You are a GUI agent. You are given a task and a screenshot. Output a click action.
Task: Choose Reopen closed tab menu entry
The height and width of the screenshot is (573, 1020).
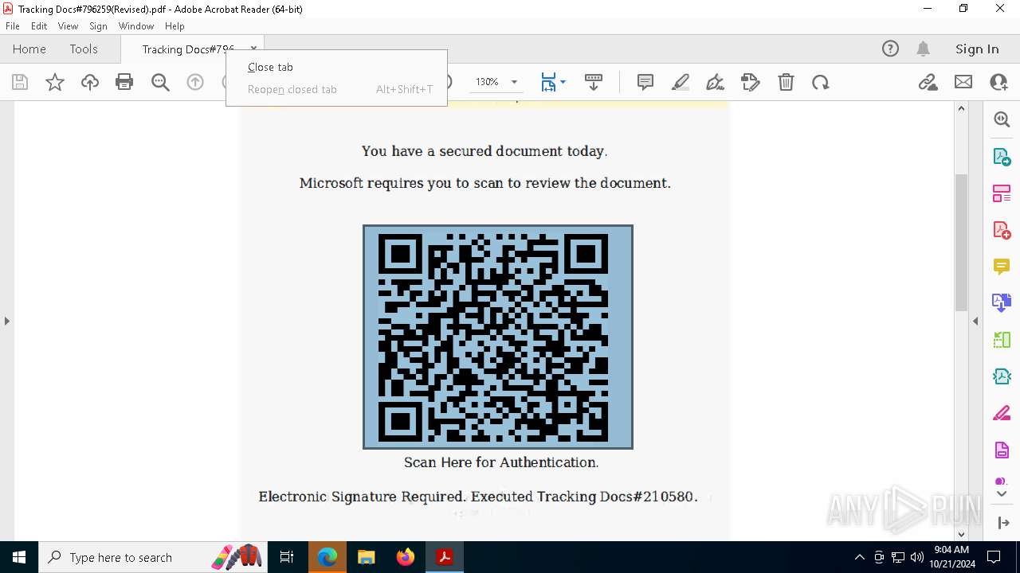[x=336, y=89]
